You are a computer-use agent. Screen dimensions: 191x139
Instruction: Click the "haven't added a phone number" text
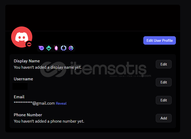[x=49, y=121]
